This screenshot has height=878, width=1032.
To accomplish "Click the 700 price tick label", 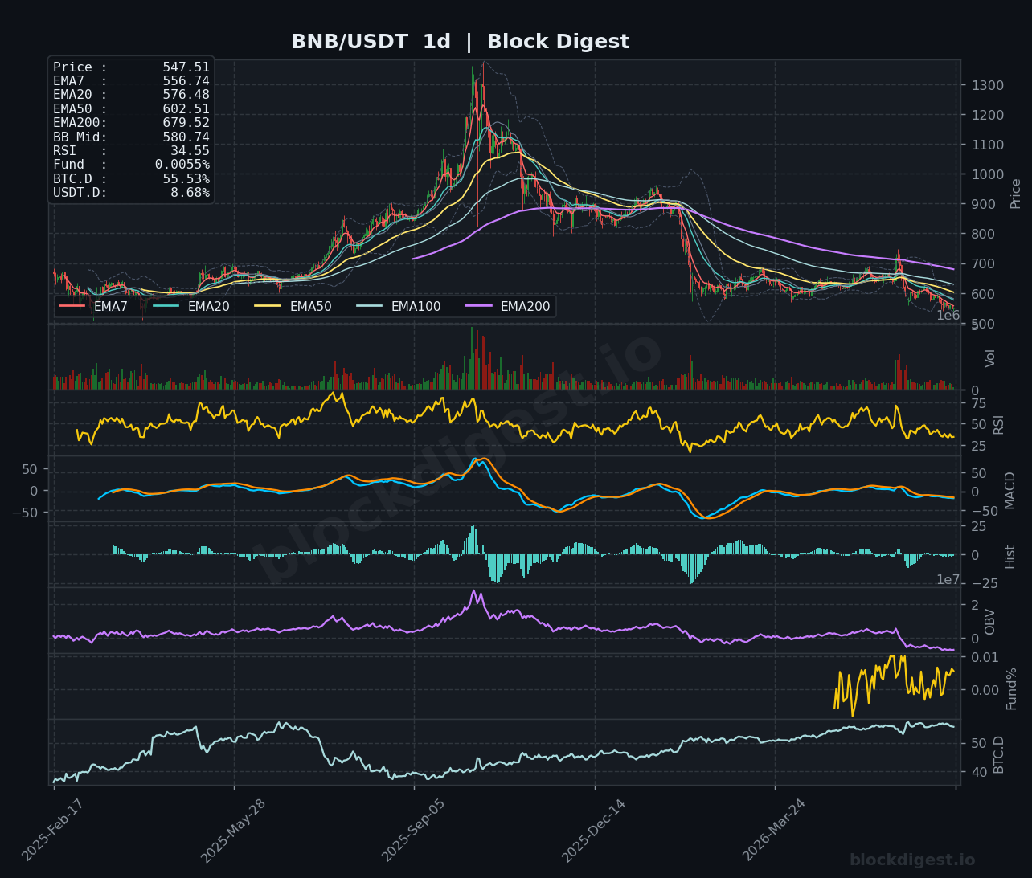I will [x=984, y=264].
